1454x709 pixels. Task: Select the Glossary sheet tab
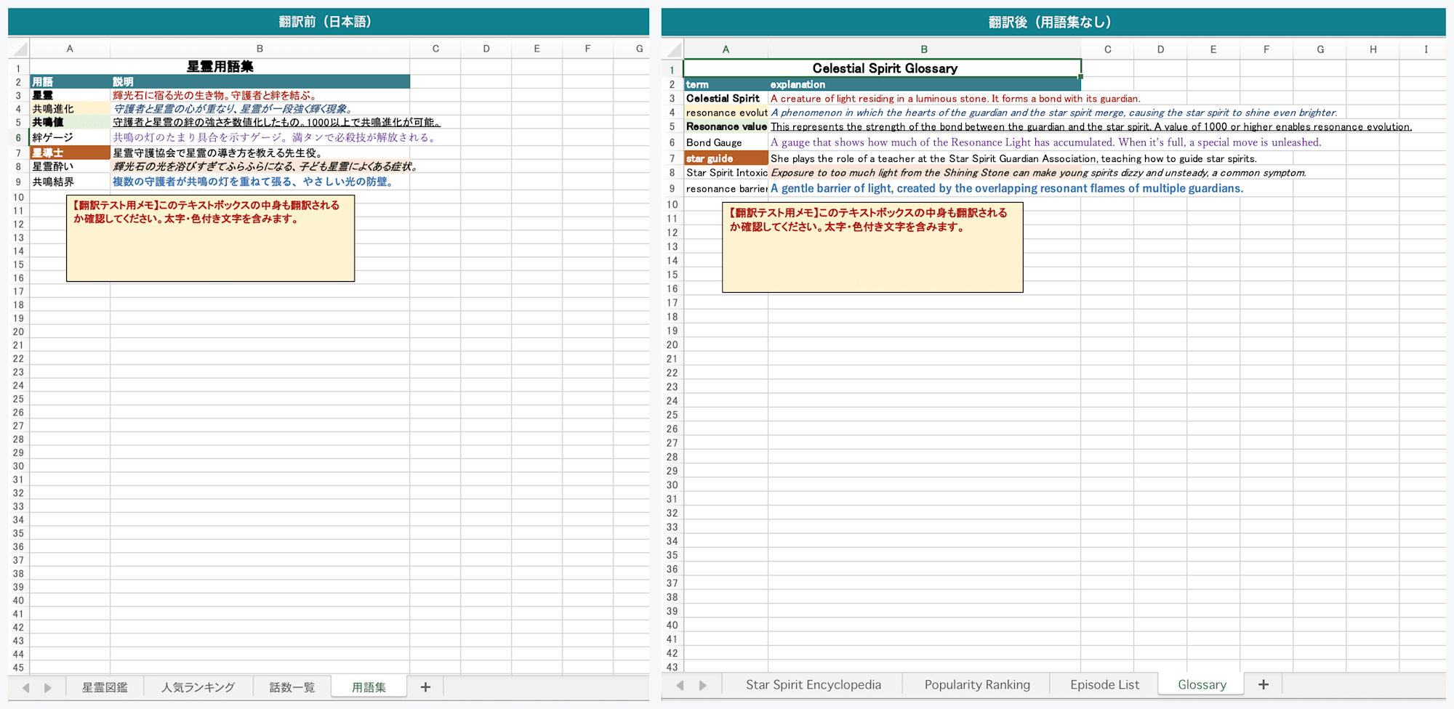coord(1202,684)
